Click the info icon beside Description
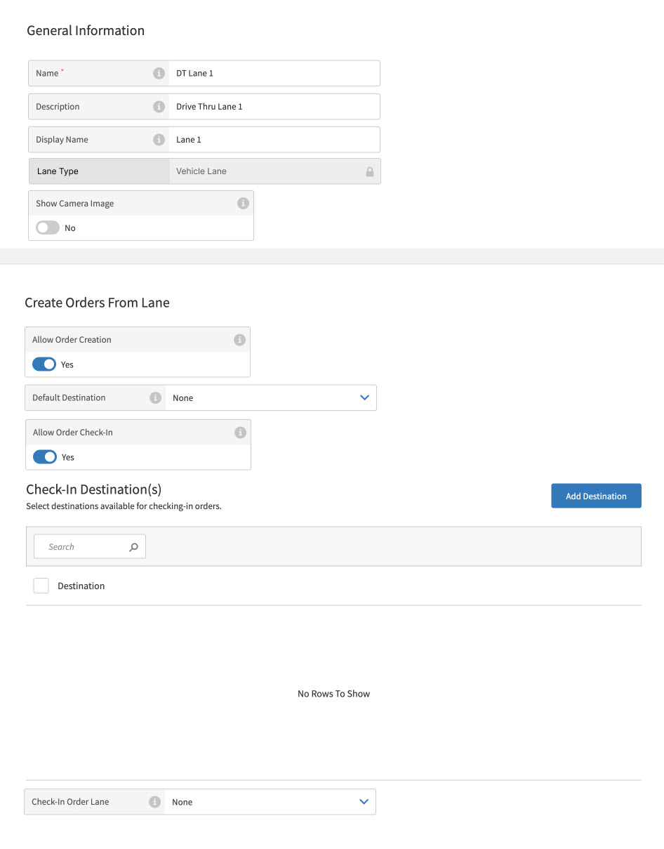Viewport: 664px width, 849px height. tap(159, 106)
